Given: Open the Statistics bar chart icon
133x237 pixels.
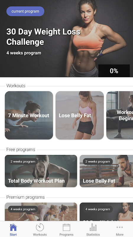Looking at the screenshot, I should pyautogui.click(x=93, y=227).
